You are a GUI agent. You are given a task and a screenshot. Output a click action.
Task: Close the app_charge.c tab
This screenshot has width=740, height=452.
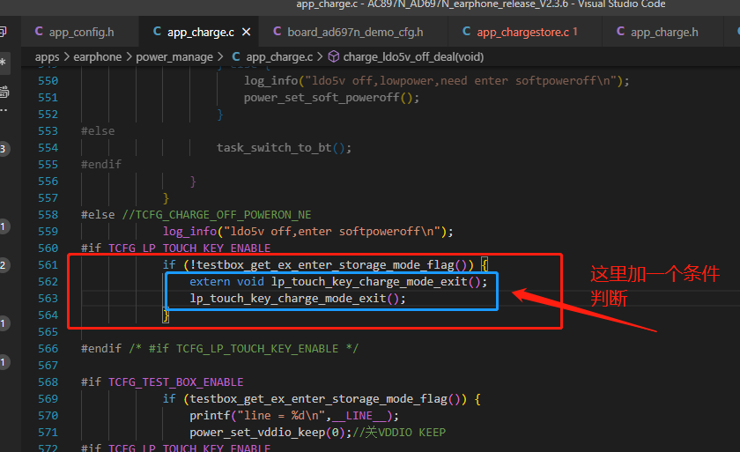pyautogui.click(x=246, y=32)
